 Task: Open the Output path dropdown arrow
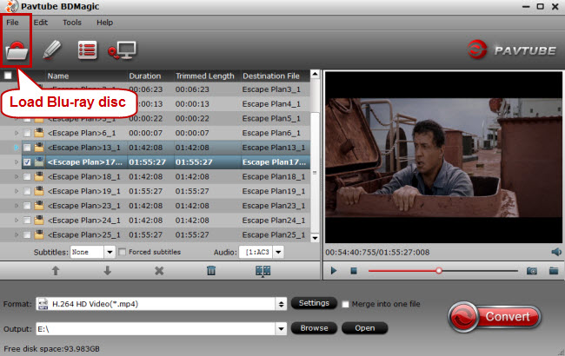pyautogui.click(x=281, y=328)
